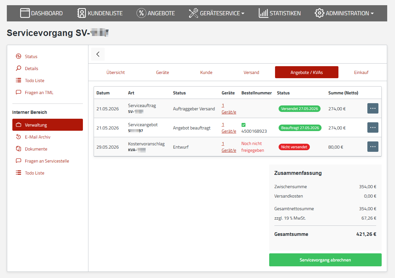Switch to the Versand tab
The image size is (395, 278).
[x=252, y=72]
